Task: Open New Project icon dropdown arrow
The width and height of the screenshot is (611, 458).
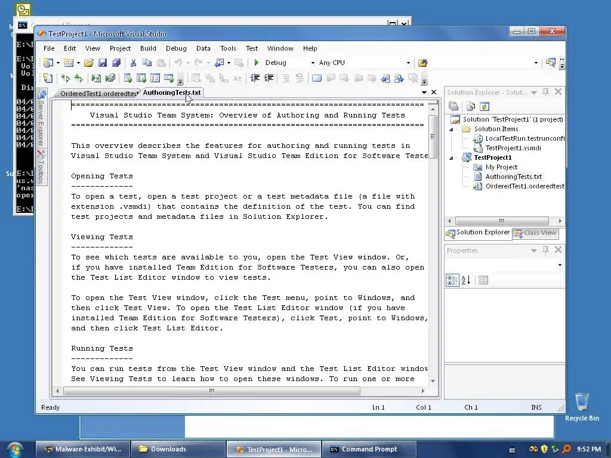Action: [58, 63]
